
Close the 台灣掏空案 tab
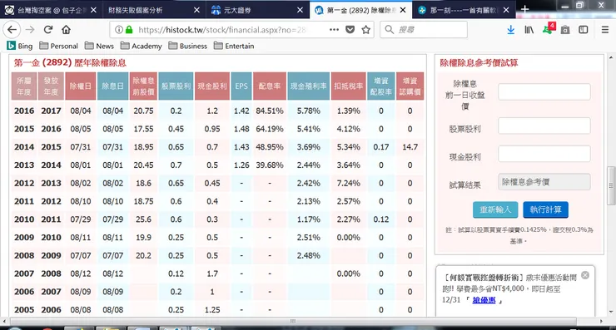[93, 10]
